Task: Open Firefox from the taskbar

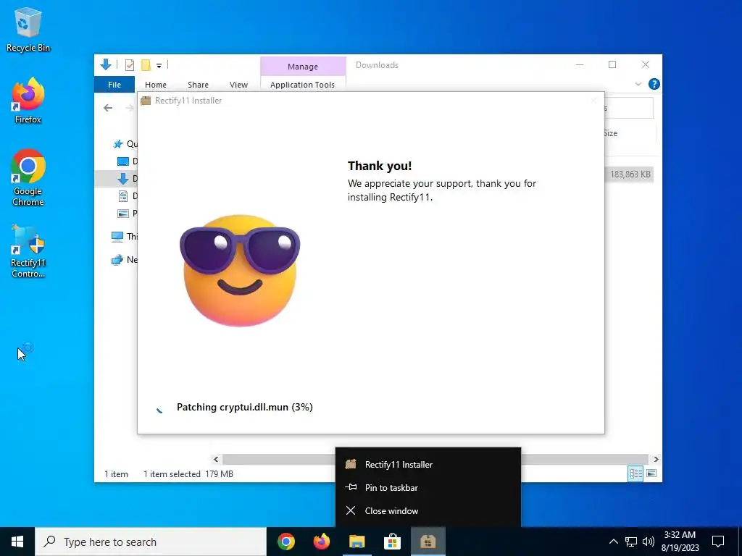Action: click(321, 542)
